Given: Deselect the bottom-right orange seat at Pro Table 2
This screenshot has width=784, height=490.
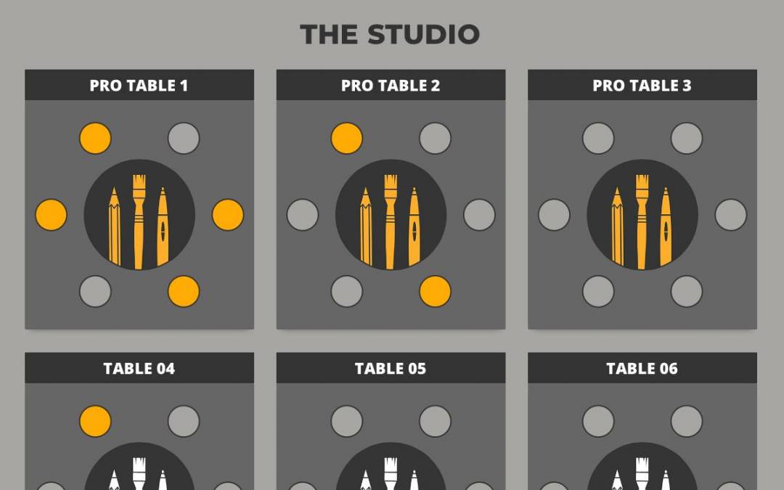Looking at the screenshot, I should pyautogui.click(x=435, y=292).
